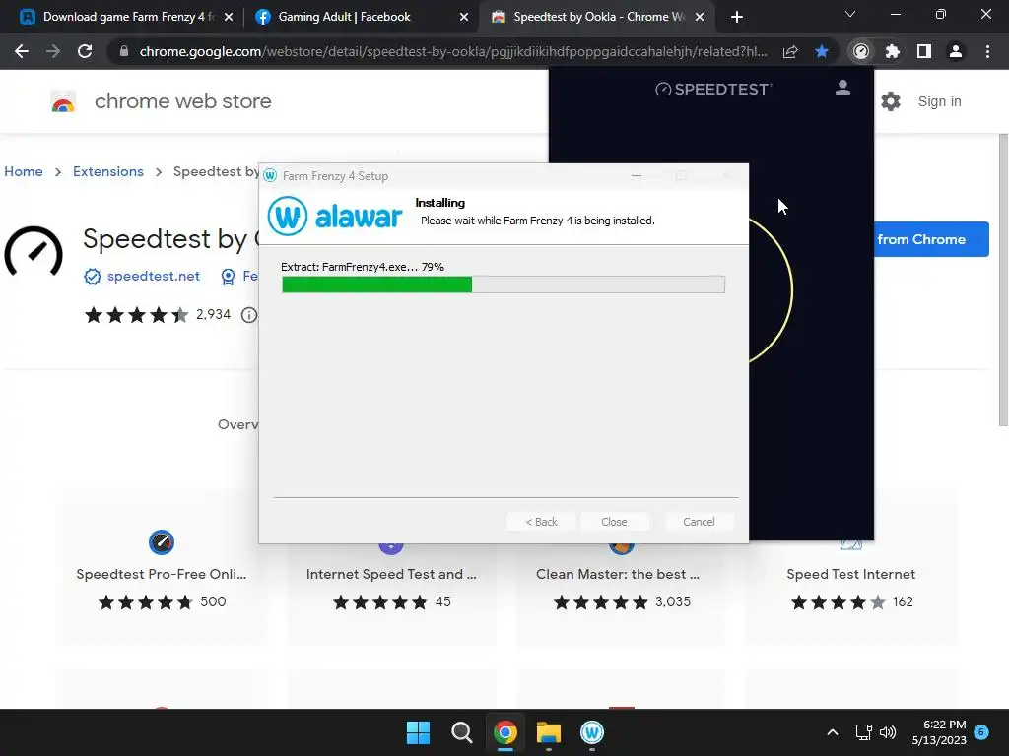
Task: Click the alawar logo in the installer
Action: [x=335, y=216]
